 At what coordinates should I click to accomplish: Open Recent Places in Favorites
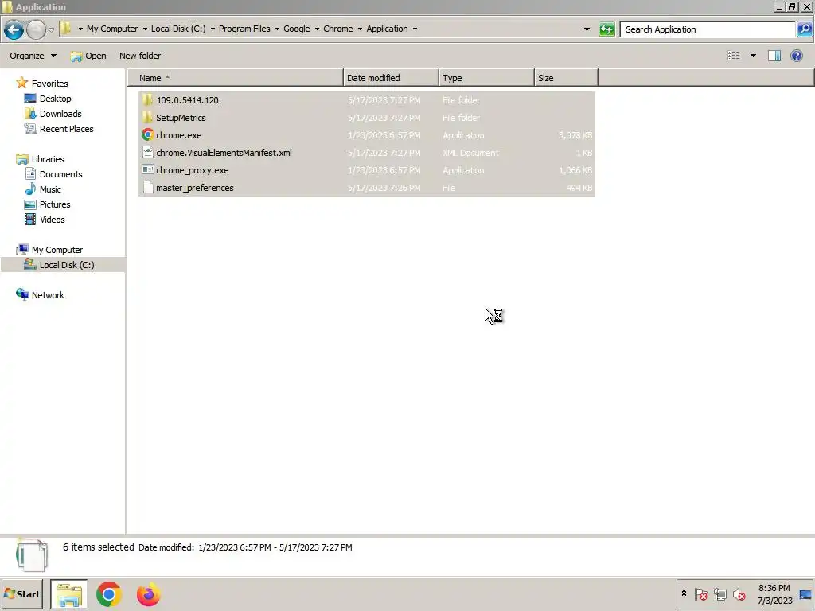67,129
